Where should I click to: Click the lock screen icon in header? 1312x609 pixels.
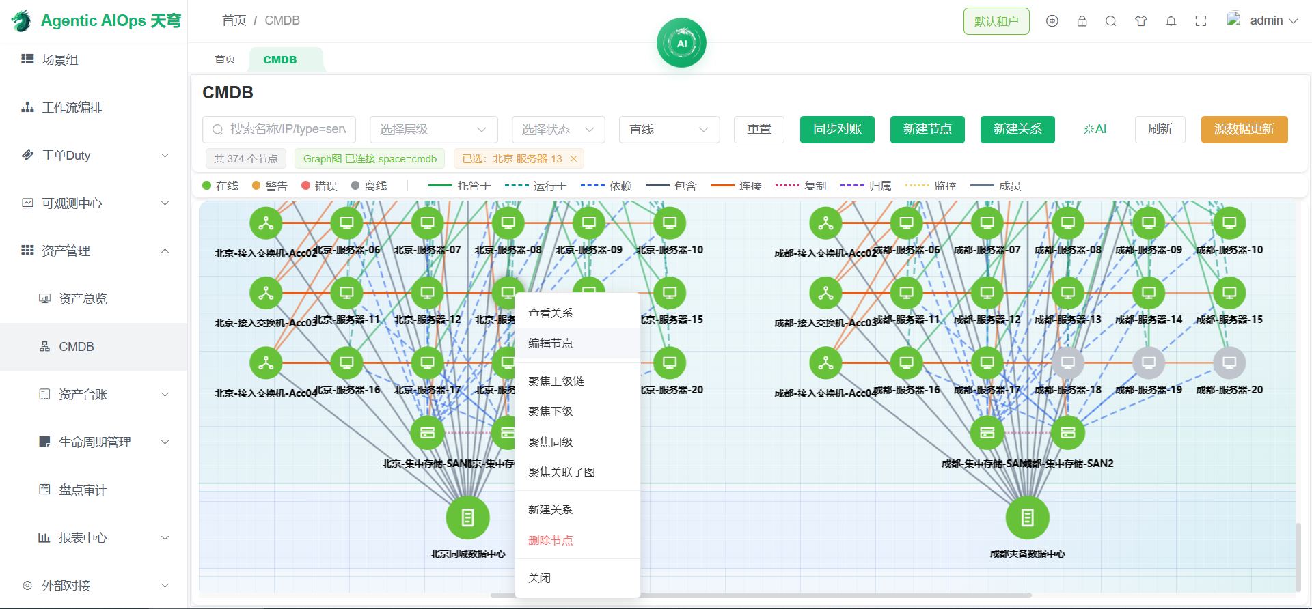point(1082,21)
